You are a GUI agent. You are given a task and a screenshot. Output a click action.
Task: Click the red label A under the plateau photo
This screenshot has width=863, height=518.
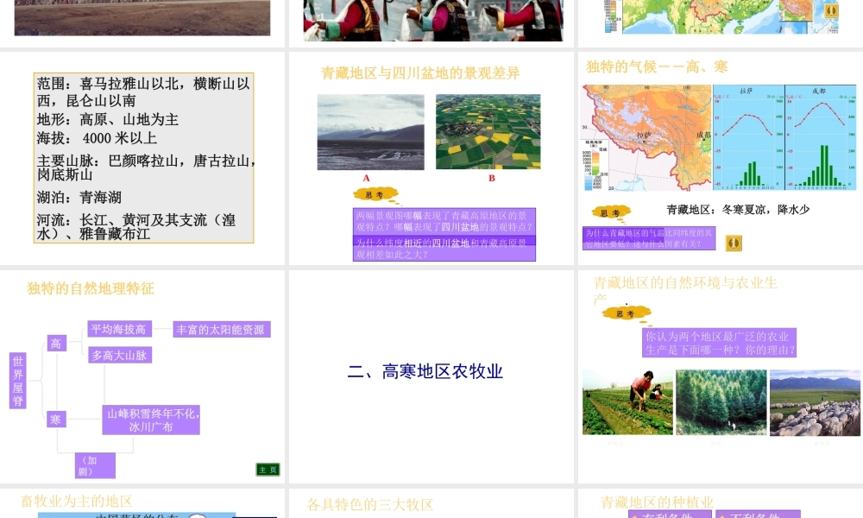(x=366, y=179)
